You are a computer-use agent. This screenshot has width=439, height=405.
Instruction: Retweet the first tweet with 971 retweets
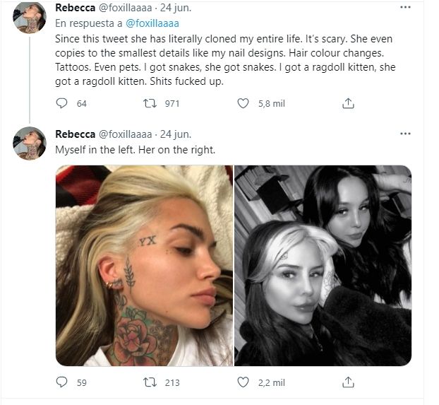point(150,103)
